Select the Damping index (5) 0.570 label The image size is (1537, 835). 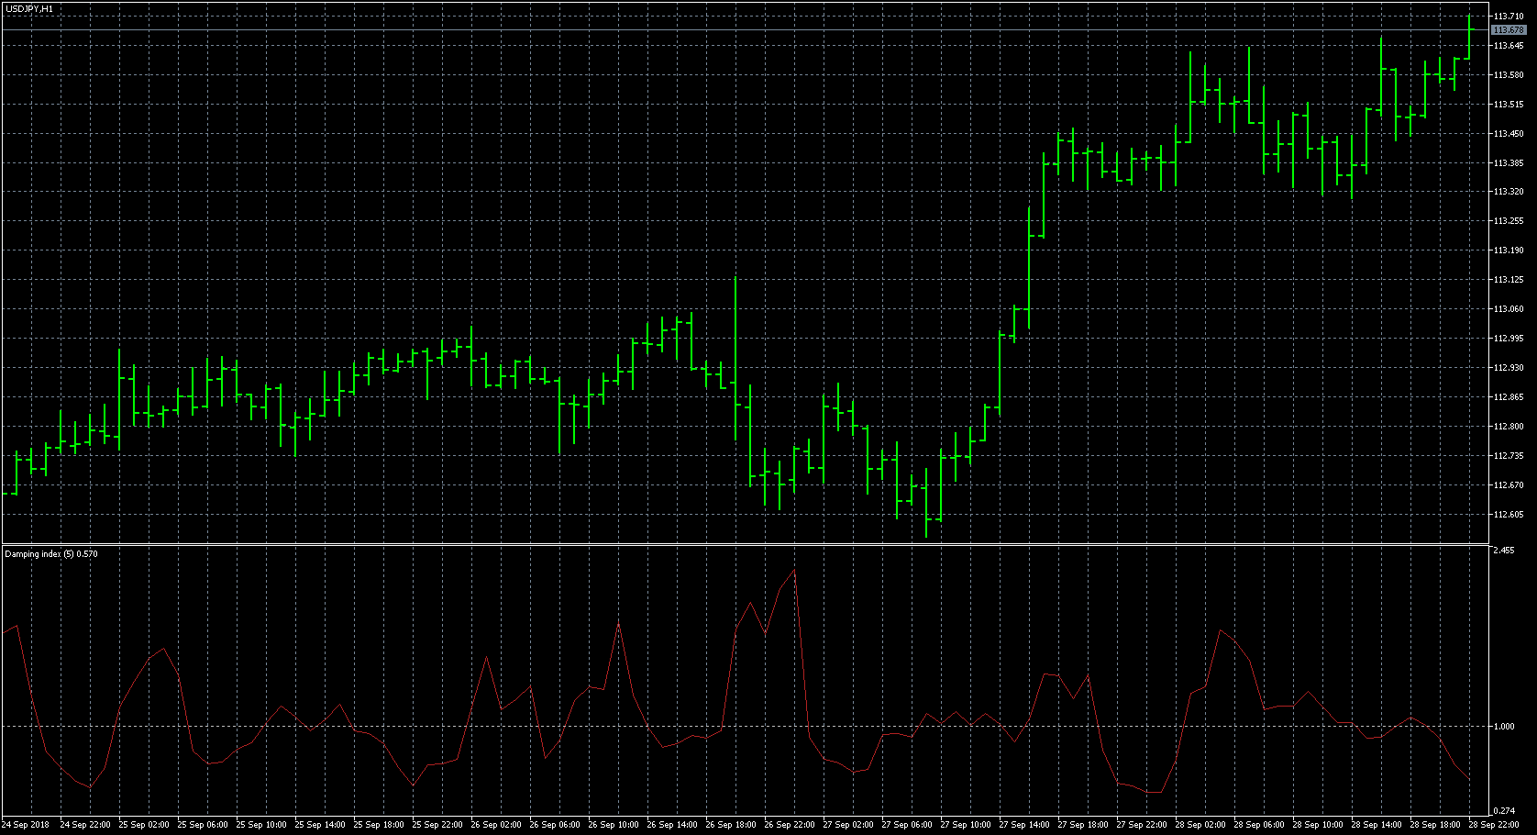point(51,553)
